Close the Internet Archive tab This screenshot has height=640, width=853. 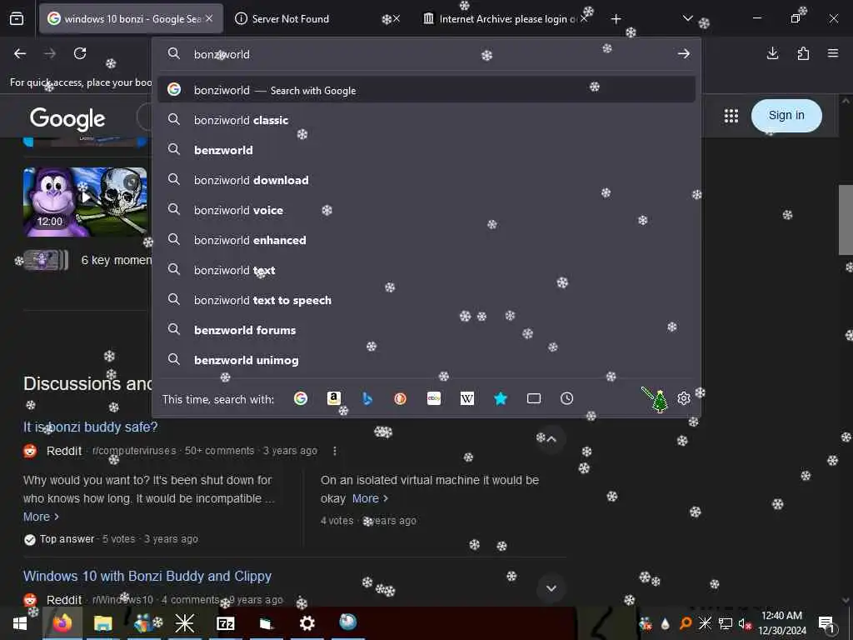click(x=583, y=18)
